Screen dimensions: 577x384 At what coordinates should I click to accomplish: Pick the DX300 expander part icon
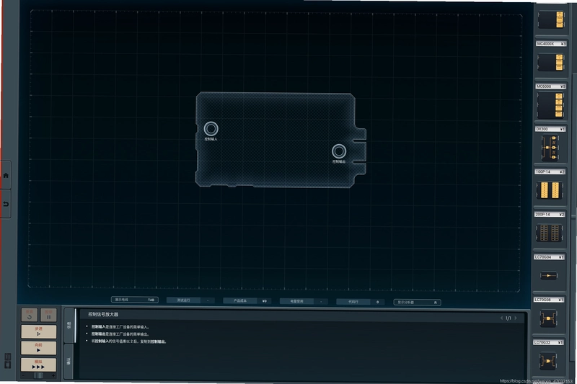(x=550, y=148)
